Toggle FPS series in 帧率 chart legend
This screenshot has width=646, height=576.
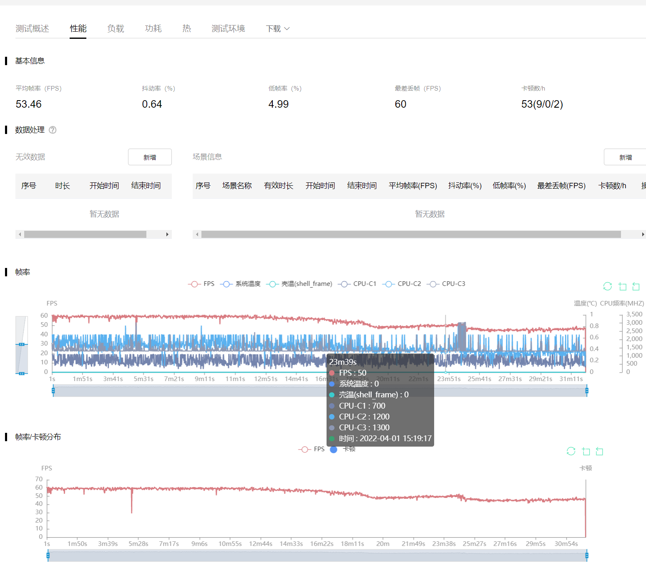pos(201,284)
